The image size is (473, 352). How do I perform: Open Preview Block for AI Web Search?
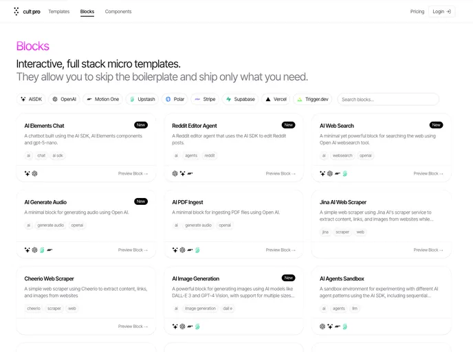428,174
